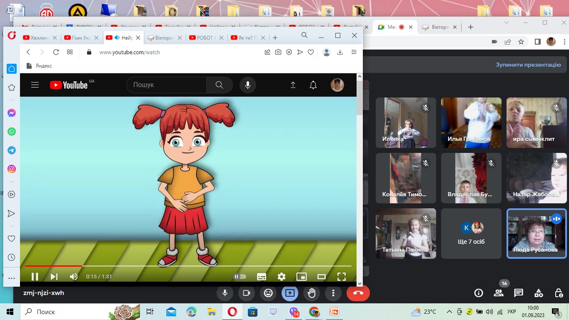Open Ще 7 осіб participants tile
Viewport: 569px width, 320px height.
coord(471,234)
